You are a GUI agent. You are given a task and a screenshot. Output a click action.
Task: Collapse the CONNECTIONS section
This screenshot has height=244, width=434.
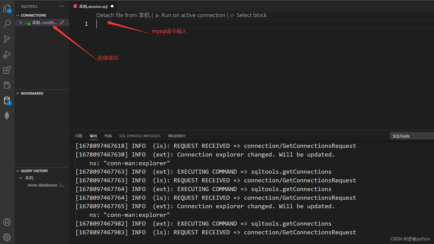(18, 15)
